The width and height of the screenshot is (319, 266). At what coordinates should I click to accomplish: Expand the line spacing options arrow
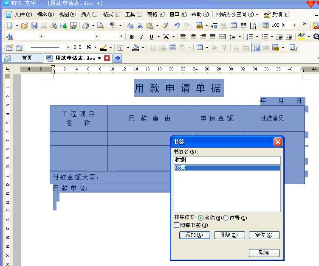coord(240,37)
